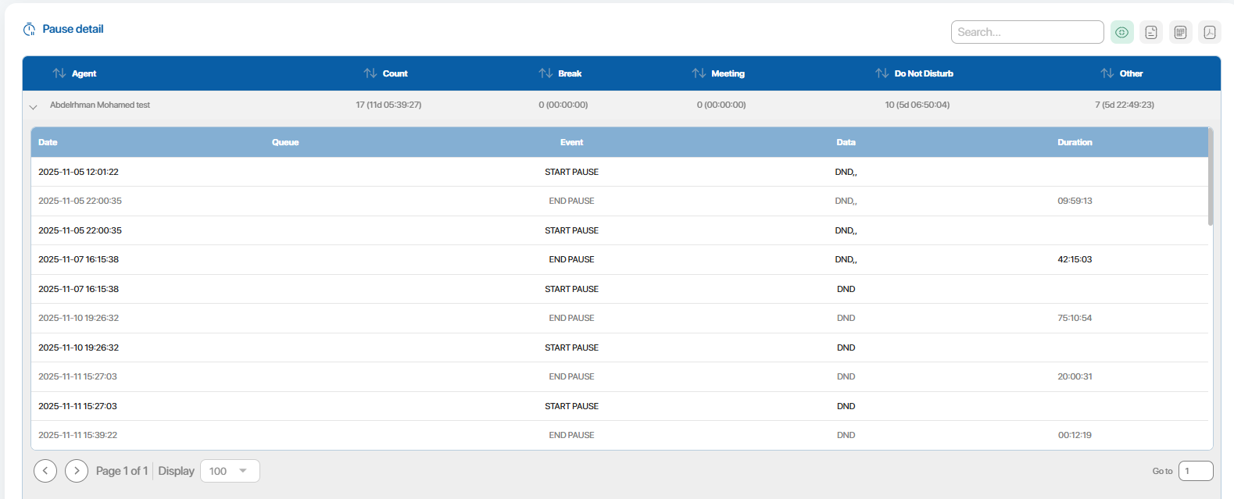
Task: Click the Search input field
Action: point(1026,32)
